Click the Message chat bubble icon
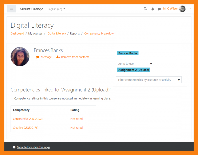The width and height of the screenshot is (198, 155). coord(38,57)
